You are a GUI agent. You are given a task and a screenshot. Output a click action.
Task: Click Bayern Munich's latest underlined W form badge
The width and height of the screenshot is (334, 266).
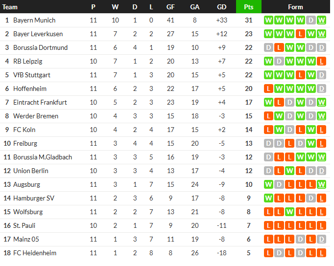tap(321, 20)
